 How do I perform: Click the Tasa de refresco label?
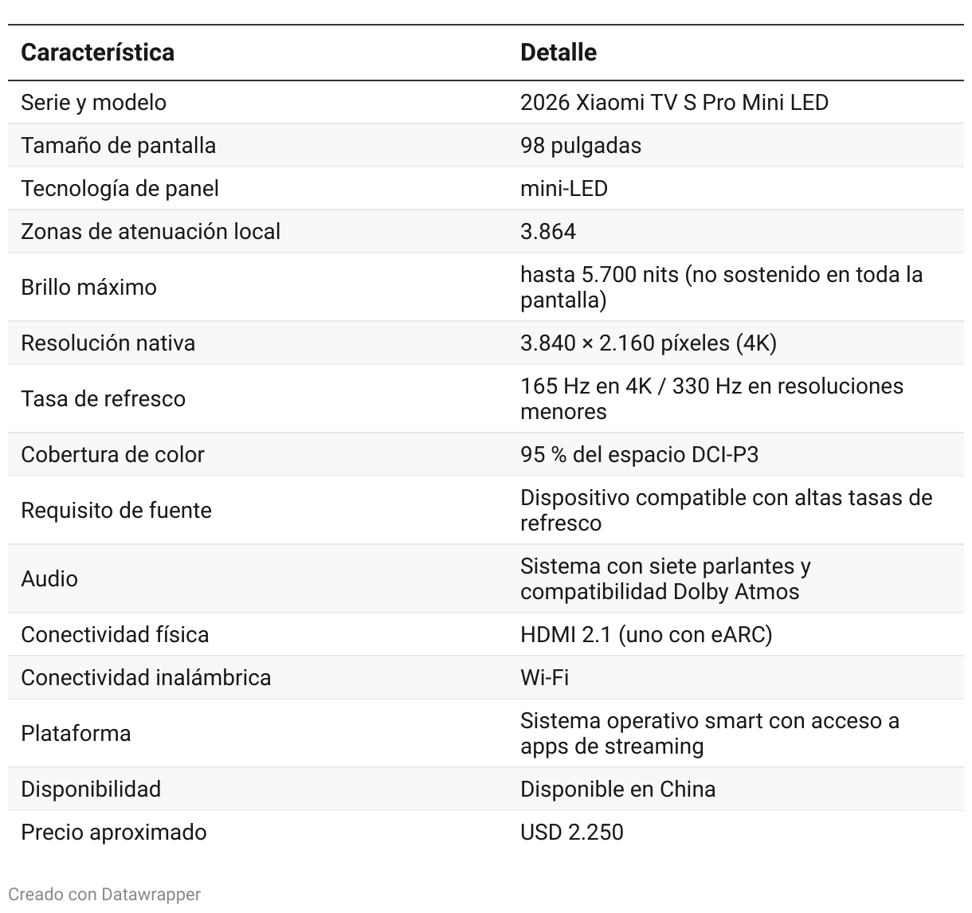103,399
